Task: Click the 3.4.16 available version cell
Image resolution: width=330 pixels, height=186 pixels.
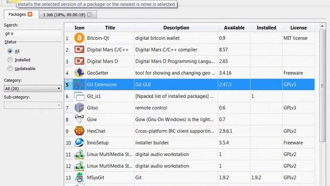Action: 234,73
